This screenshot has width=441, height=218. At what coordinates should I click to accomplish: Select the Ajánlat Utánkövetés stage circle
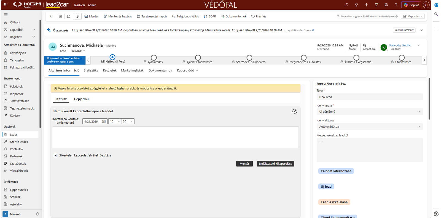198,57
